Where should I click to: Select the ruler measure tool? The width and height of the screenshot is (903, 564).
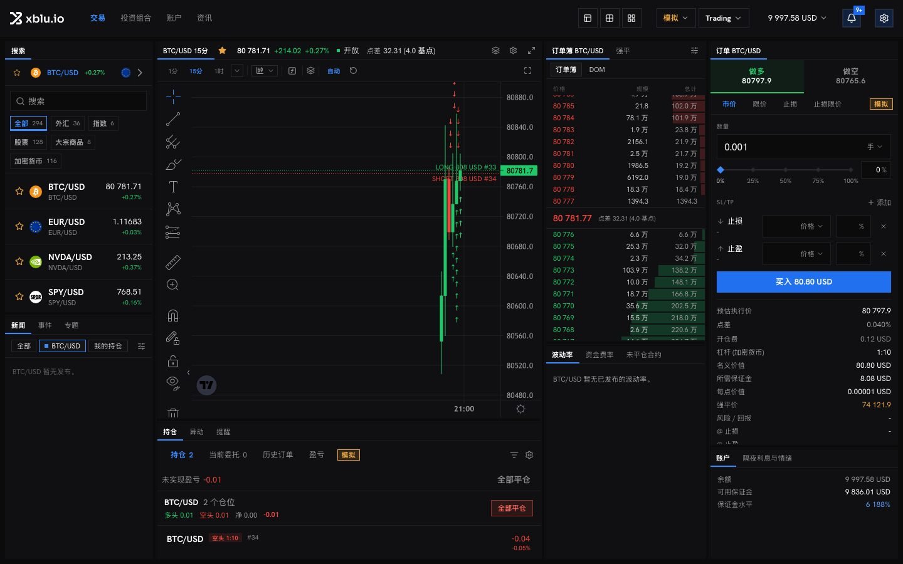click(x=173, y=262)
